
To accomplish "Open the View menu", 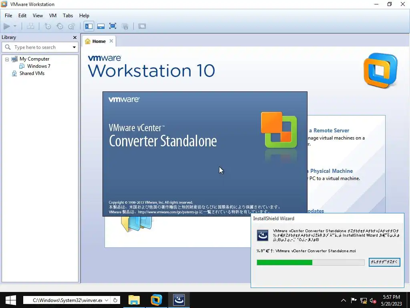I will pyautogui.click(x=38, y=16).
